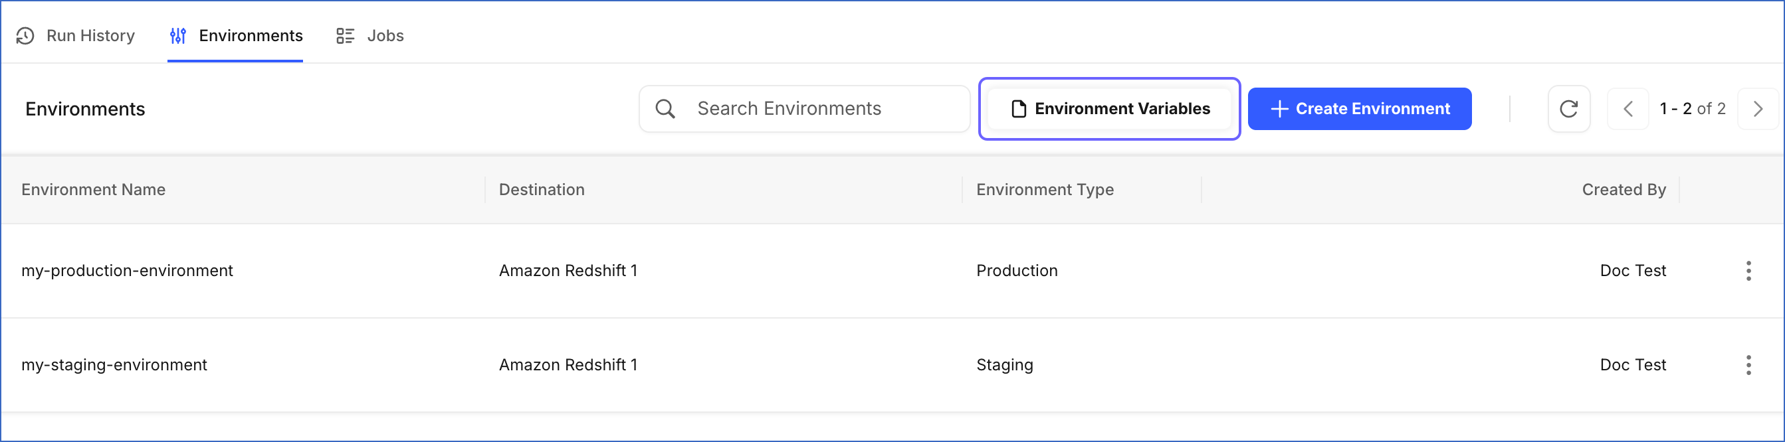Viewport: 1785px width, 442px height.
Task: Click the Search Environments field
Action: tap(804, 109)
